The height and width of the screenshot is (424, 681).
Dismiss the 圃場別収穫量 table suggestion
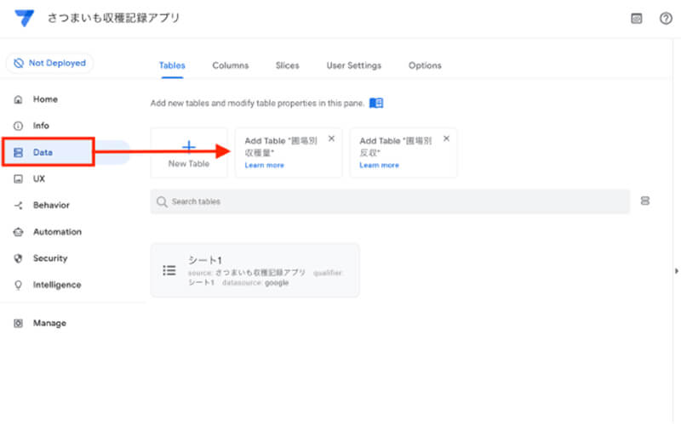pyautogui.click(x=331, y=139)
